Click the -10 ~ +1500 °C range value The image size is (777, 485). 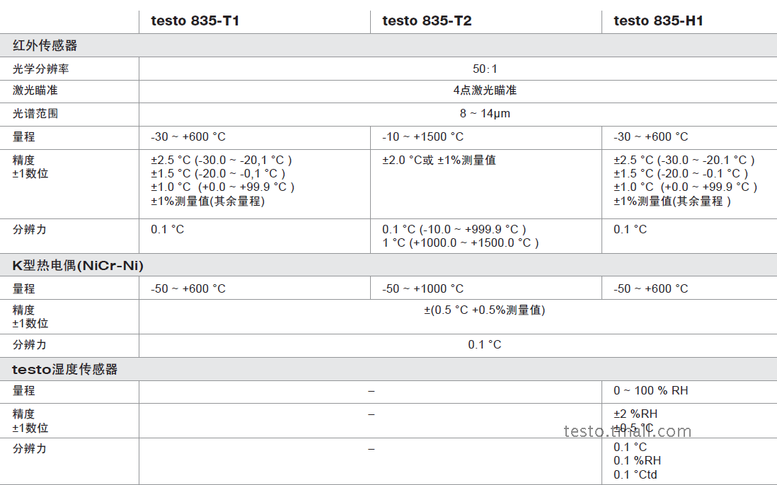pyautogui.click(x=423, y=136)
